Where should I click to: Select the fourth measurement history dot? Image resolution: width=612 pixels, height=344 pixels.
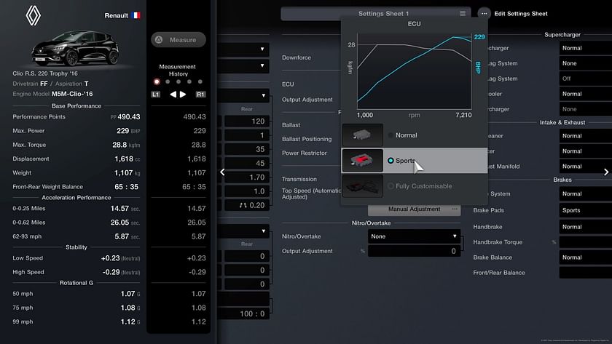[189, 81]
